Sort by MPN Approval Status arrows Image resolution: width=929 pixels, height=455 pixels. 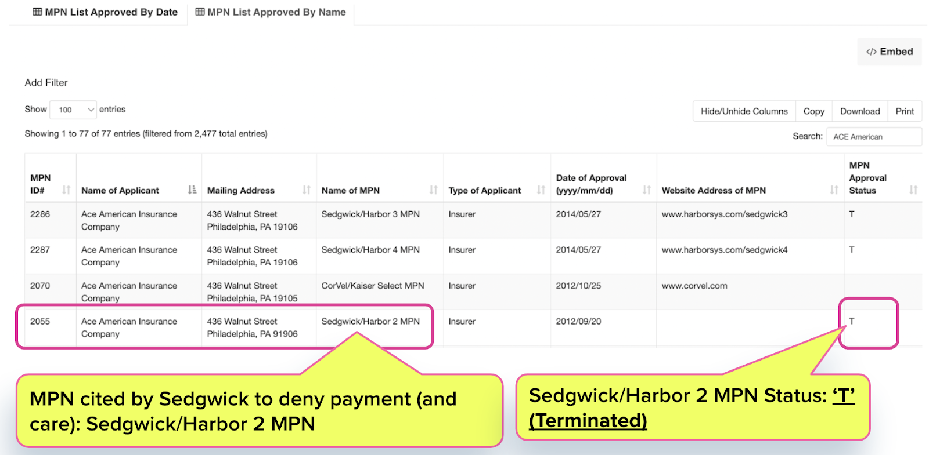coord(913,190)
